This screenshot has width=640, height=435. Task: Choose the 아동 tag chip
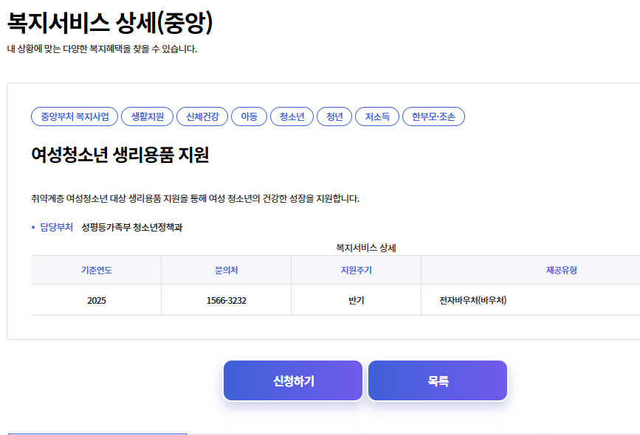click(x=249, y=116)
